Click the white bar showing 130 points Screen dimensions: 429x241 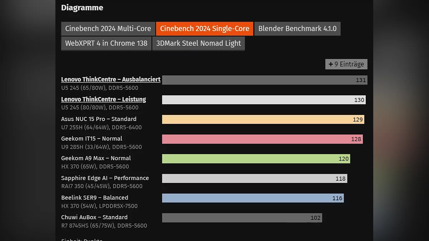click(263, 100)
